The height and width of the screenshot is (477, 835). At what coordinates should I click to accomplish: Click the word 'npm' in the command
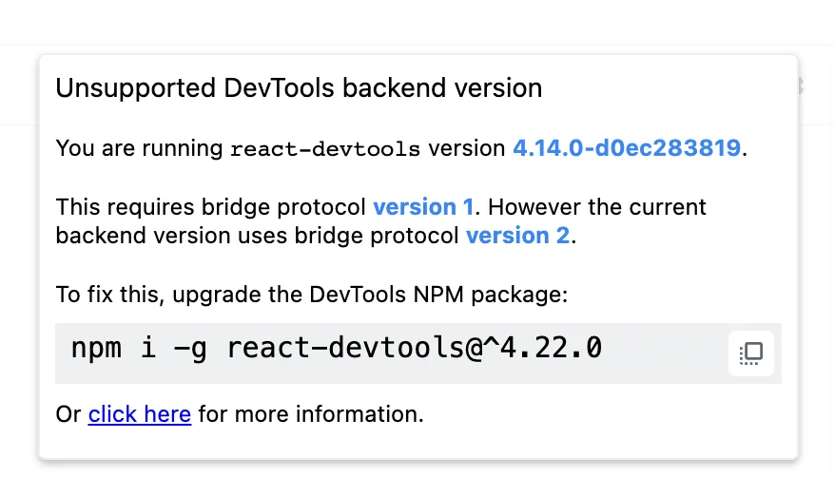click(96, 349)
